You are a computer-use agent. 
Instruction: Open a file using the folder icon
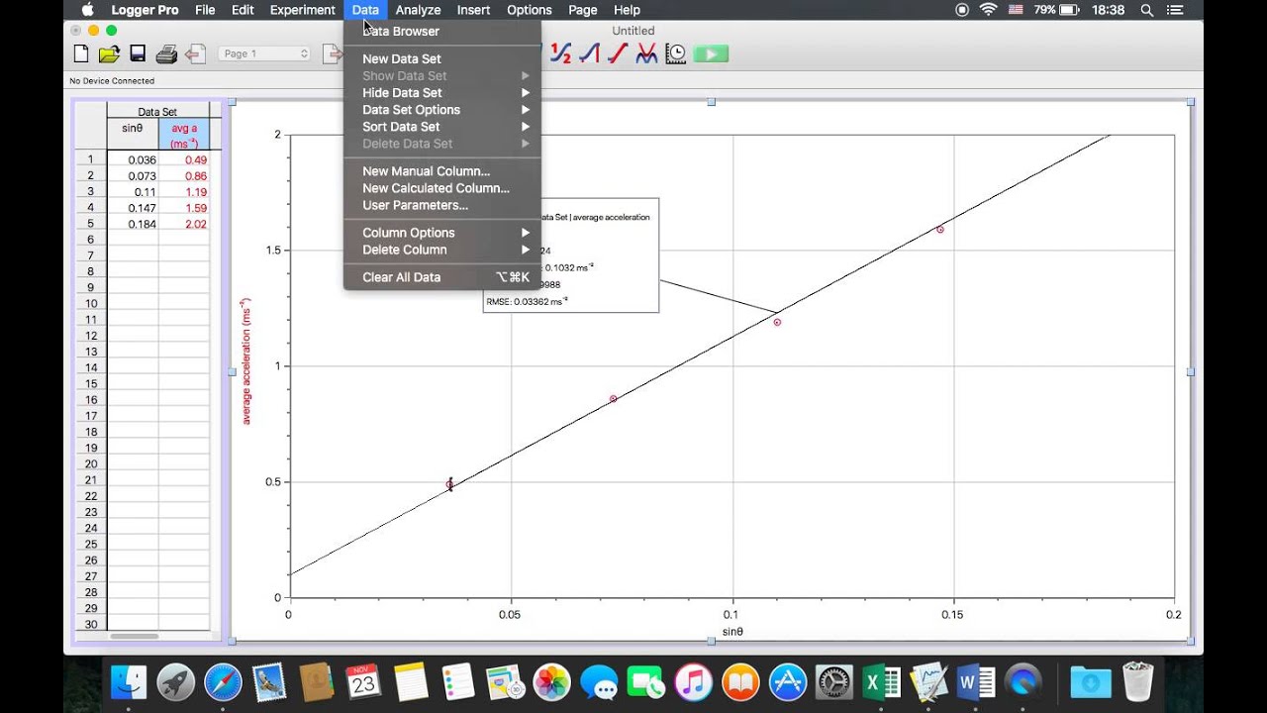(109, 53)
